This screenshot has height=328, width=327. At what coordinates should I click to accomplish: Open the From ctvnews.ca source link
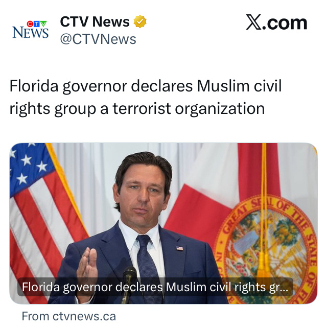[x=69, y=316]
